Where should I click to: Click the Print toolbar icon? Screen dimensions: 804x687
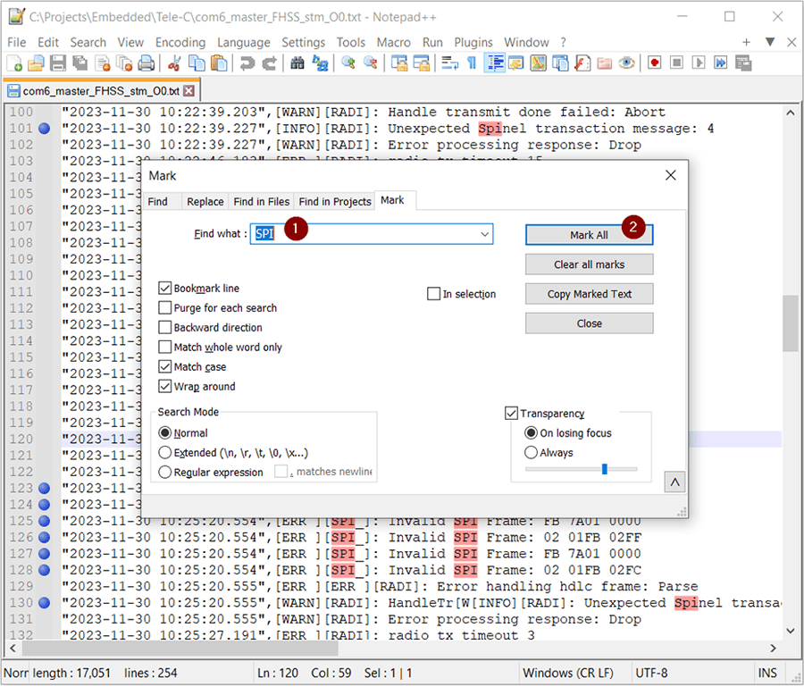(147, 63)
